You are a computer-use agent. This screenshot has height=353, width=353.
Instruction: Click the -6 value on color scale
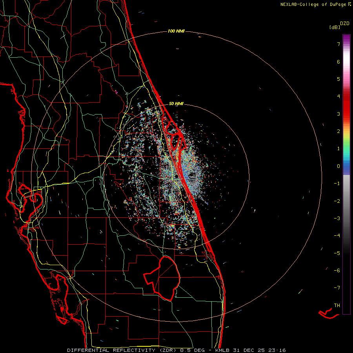point(337,271)
